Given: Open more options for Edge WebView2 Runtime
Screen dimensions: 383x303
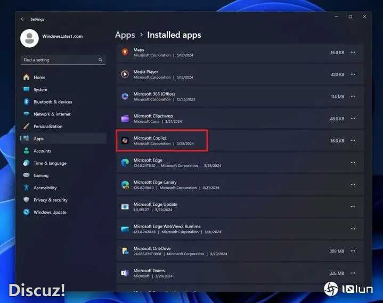Looking at the screenshot, I should coord(353,229).
